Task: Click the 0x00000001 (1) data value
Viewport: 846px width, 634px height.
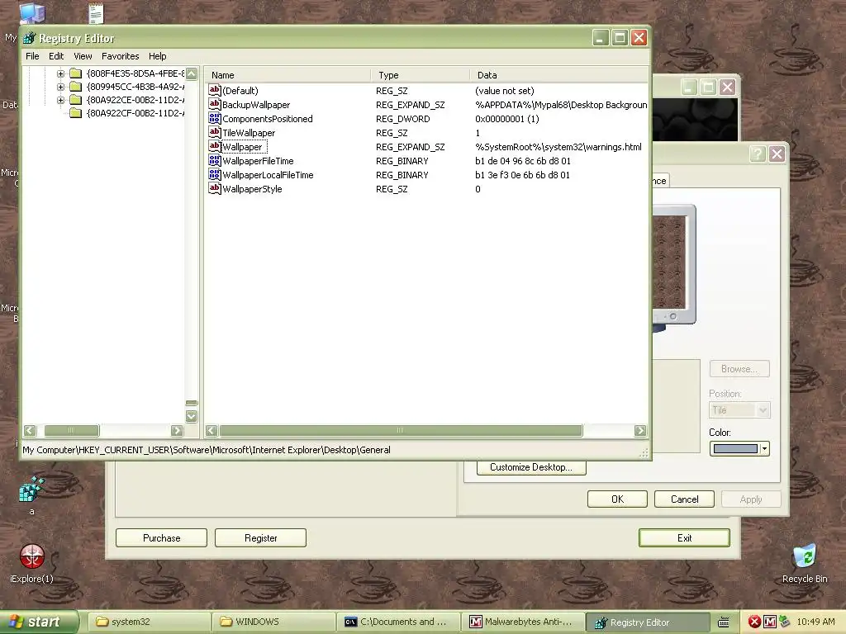Action: (x=507, y=119)
